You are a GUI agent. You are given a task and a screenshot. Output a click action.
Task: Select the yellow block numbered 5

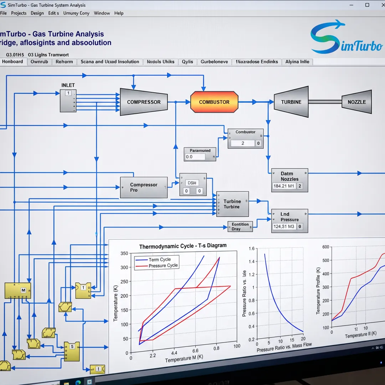pyautogui.click(x=72, y=351)
